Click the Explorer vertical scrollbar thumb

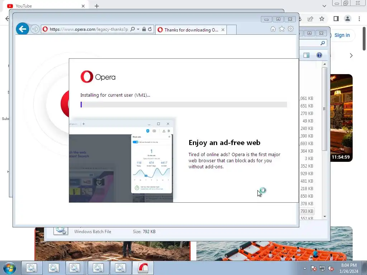[x=324, y=109]
